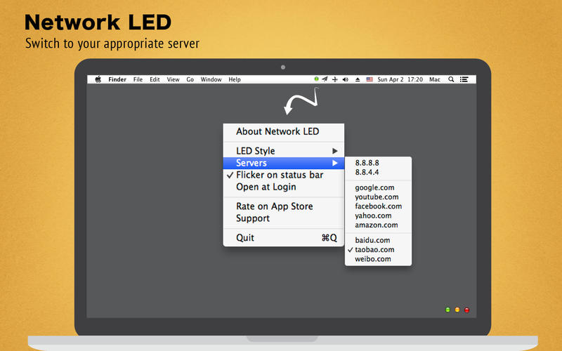Open the Support menu entry
562x351 pixels.
284,218
